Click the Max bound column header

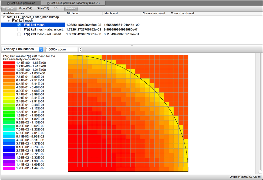111,13
